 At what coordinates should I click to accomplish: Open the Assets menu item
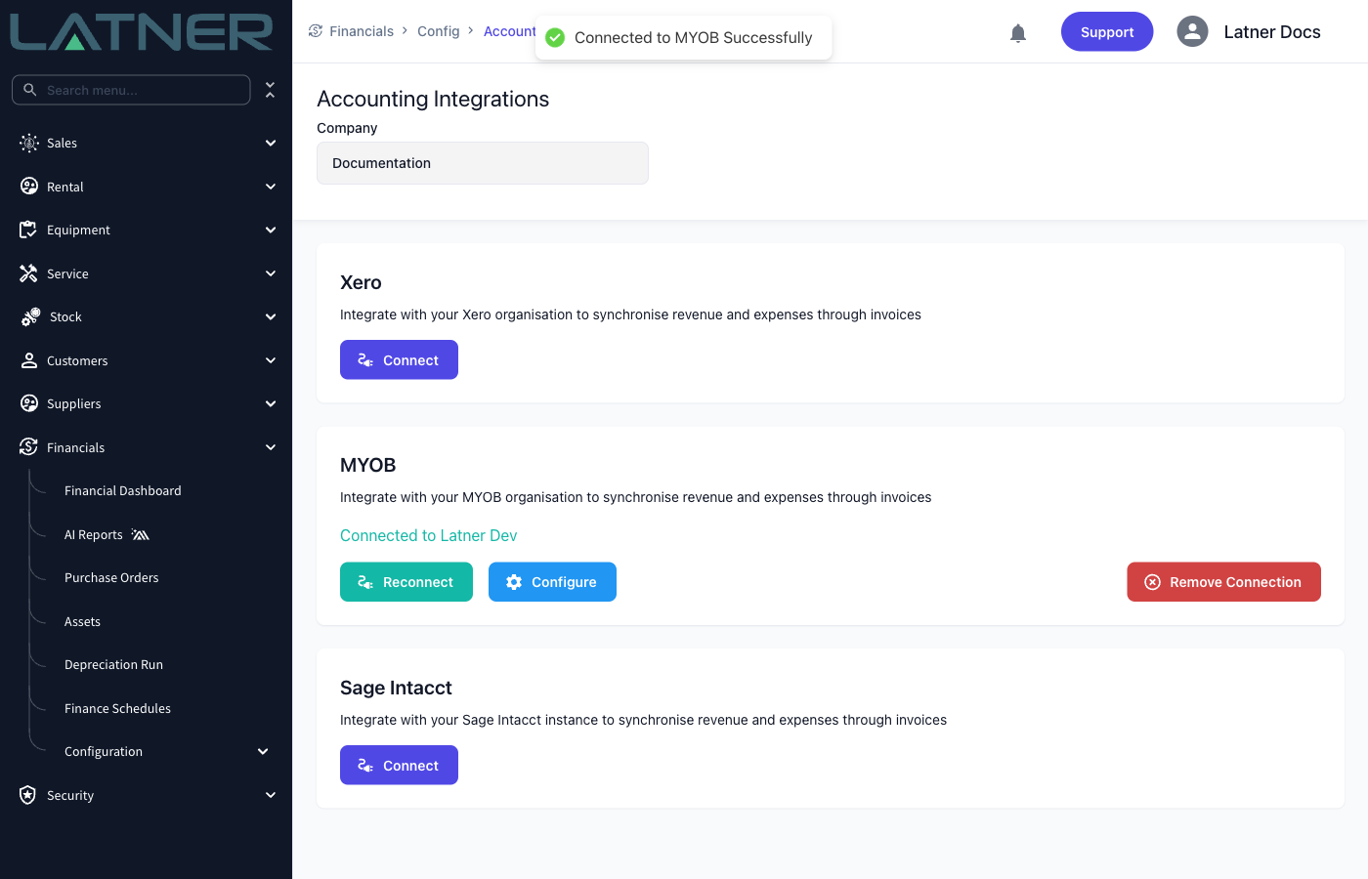point(82,622)
